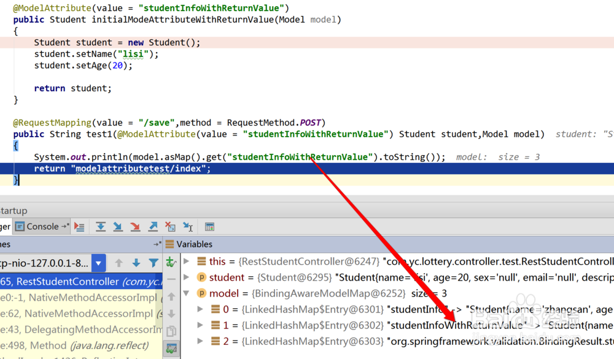
Task: Open the thread selector dropdown arrow
Action: tap(98, 263)
